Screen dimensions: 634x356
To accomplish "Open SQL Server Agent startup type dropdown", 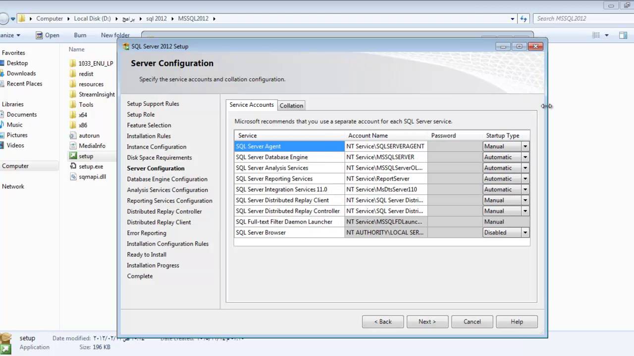I will tap(525, 146).
